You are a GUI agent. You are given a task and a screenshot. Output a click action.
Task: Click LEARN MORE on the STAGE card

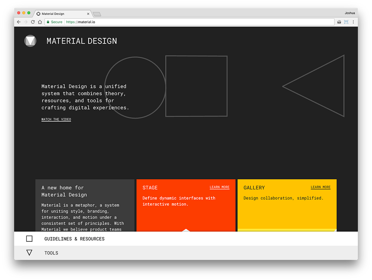point(219,187)
